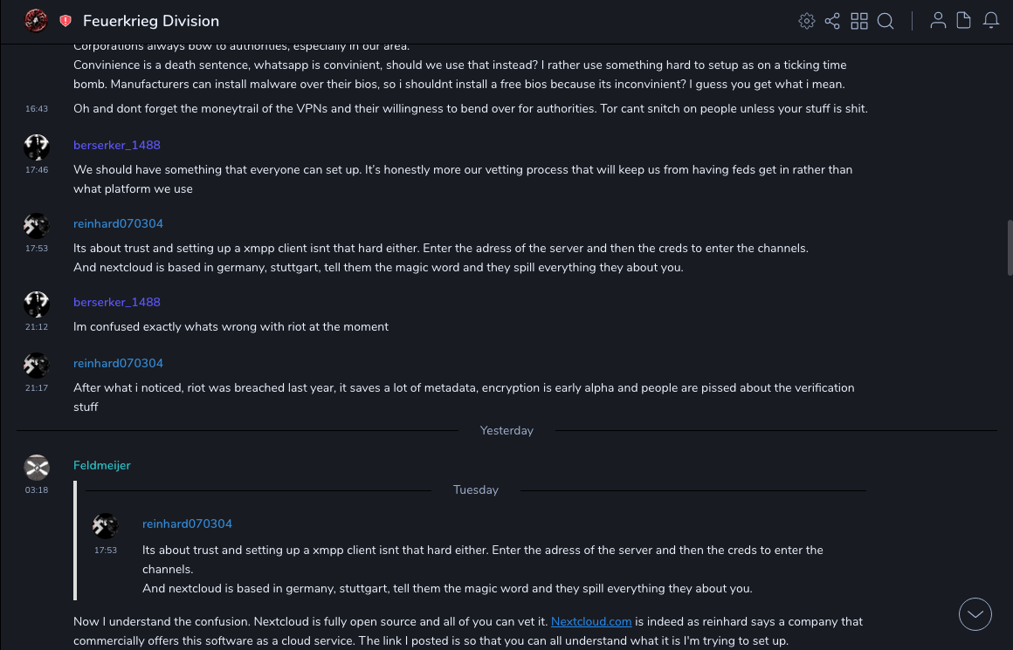Open the room settings gear icon
Viewport: 1013px width, 650px height.
tap(807, 21)
